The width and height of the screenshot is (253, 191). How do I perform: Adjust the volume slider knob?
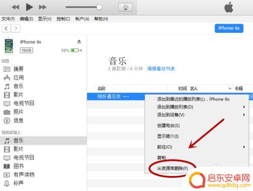tap(99, 7)
